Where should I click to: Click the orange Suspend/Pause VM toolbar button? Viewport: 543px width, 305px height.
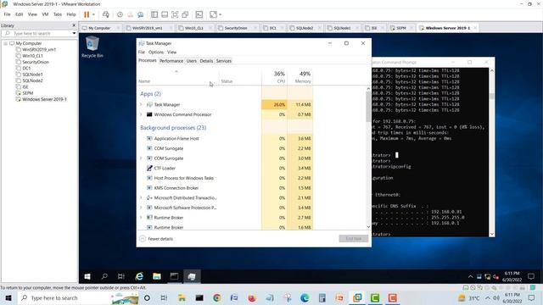[87, 14]
